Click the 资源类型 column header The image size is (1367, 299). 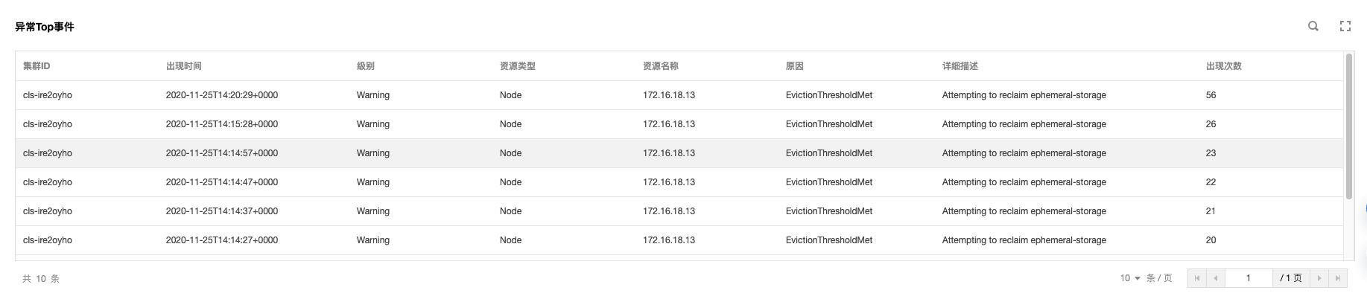518,66
